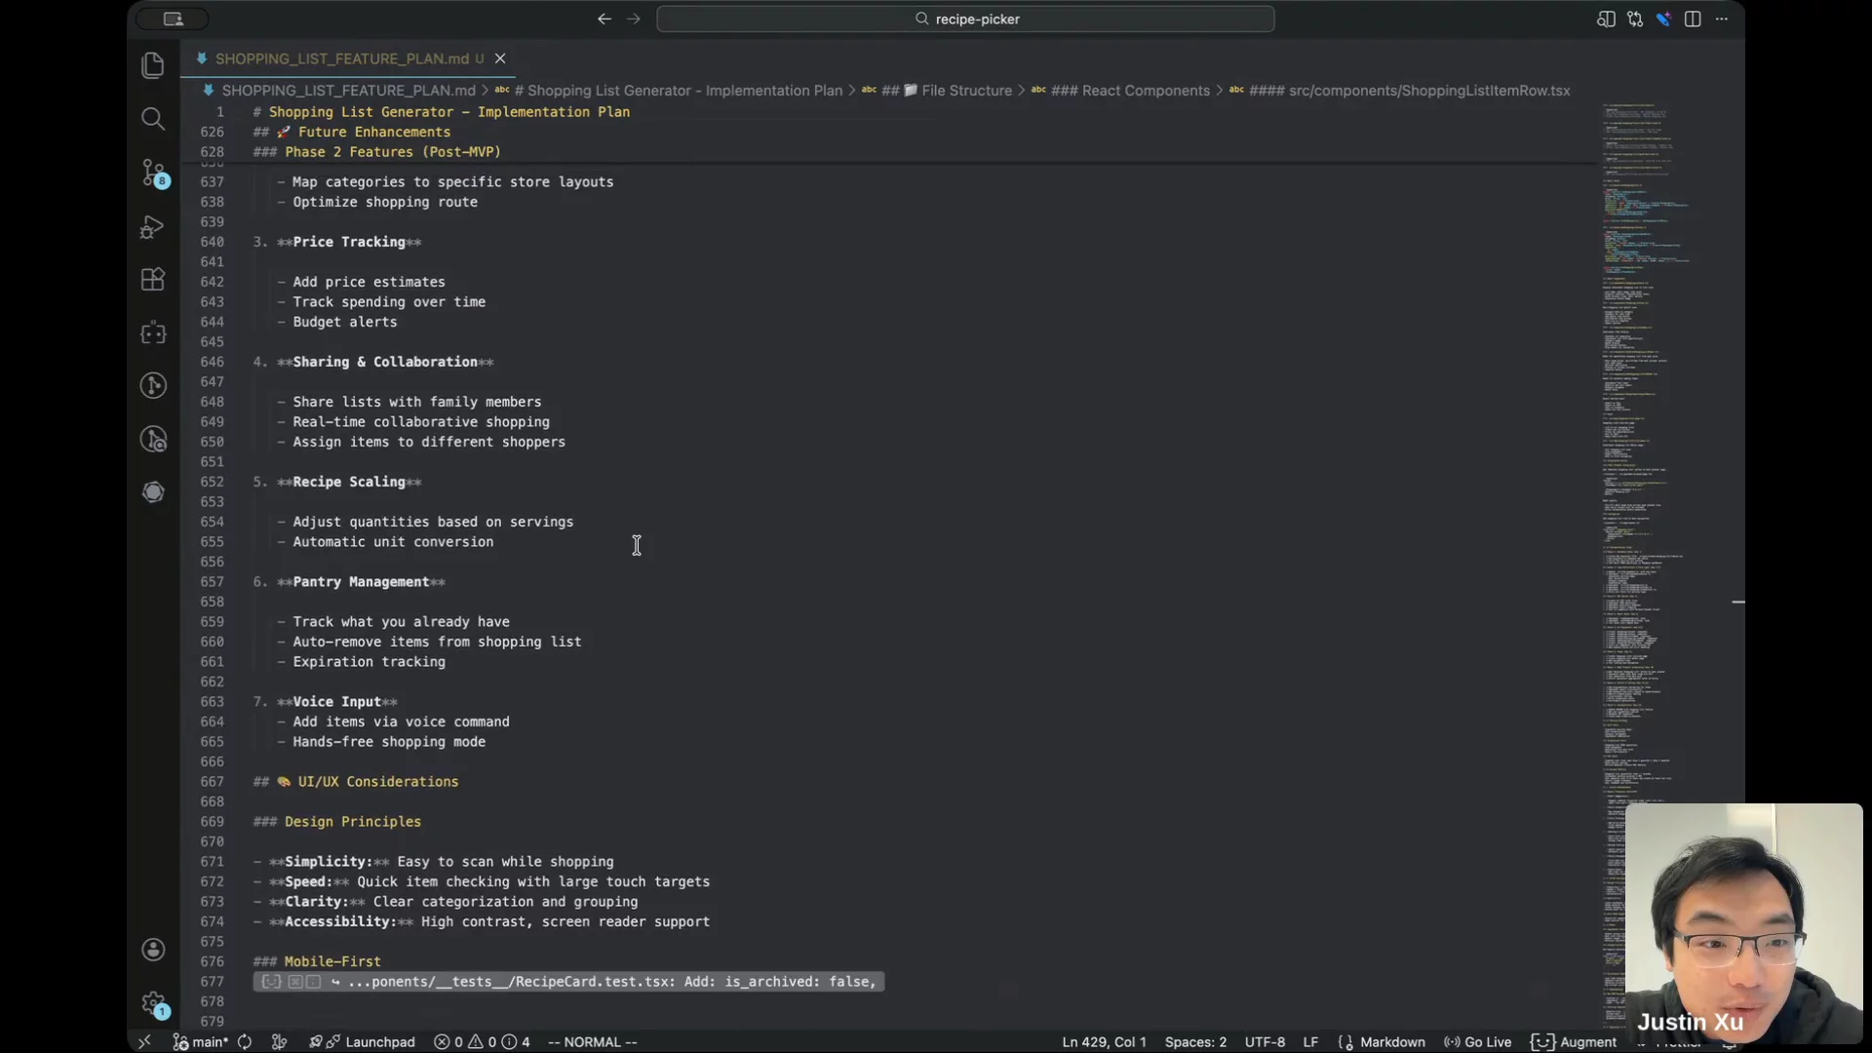Open the Run and Debug view

pyautogui.click(x=153, y=226)
